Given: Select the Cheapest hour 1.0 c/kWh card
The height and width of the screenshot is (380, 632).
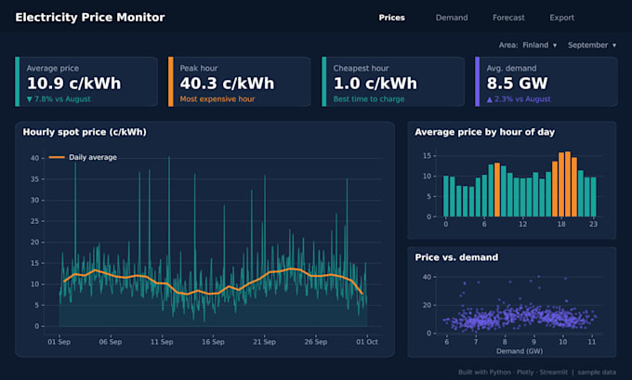Looking at the screenshot, I should 393,82.
